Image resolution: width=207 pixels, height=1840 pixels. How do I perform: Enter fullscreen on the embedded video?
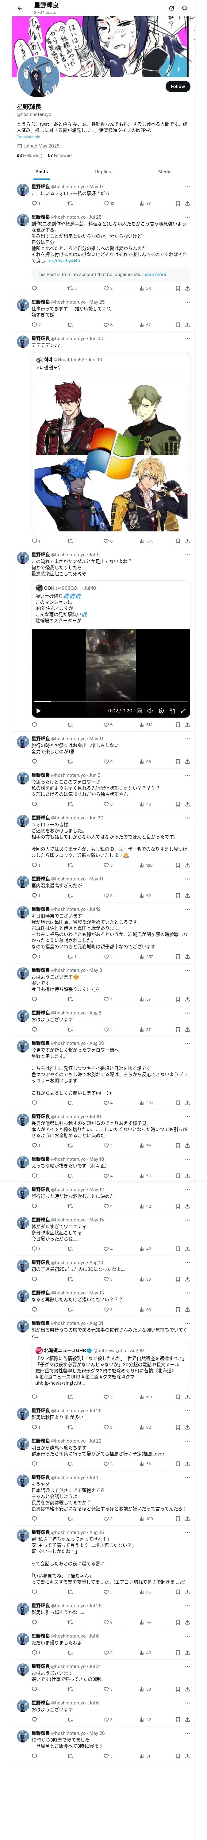point(183,711)
